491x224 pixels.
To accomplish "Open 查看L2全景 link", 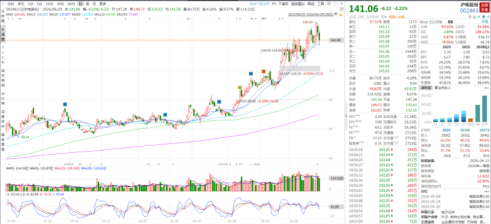I will click(x=397, y=16).
